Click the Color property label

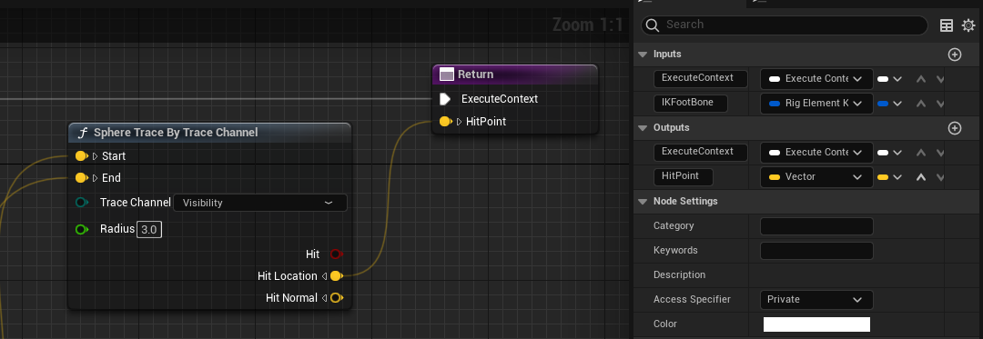coord(664,324)
